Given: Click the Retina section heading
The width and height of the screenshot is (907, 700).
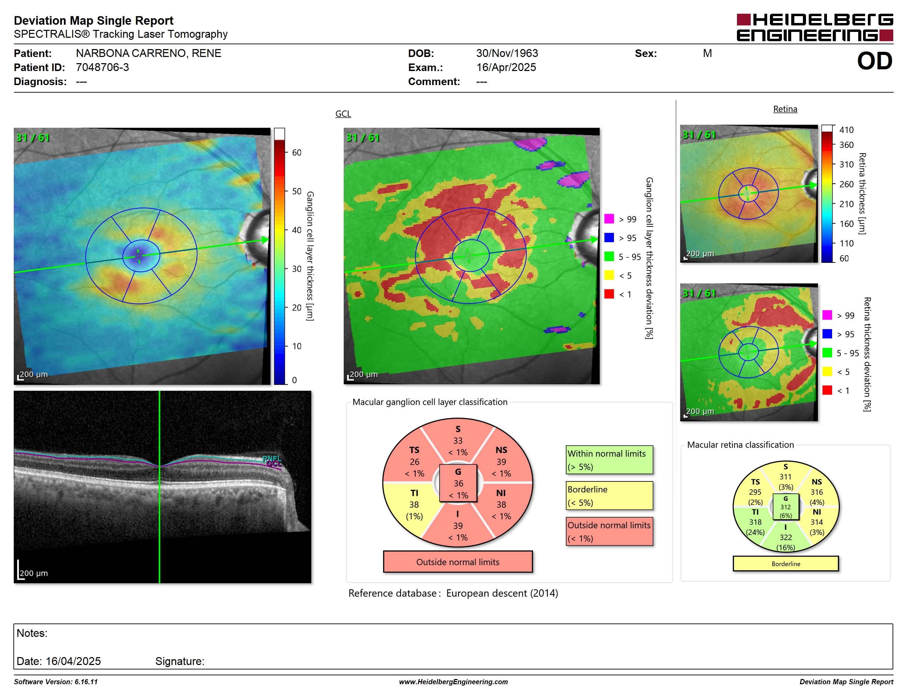Looking at the screenshot, I should pyautogui.click(x=785, y=109).
